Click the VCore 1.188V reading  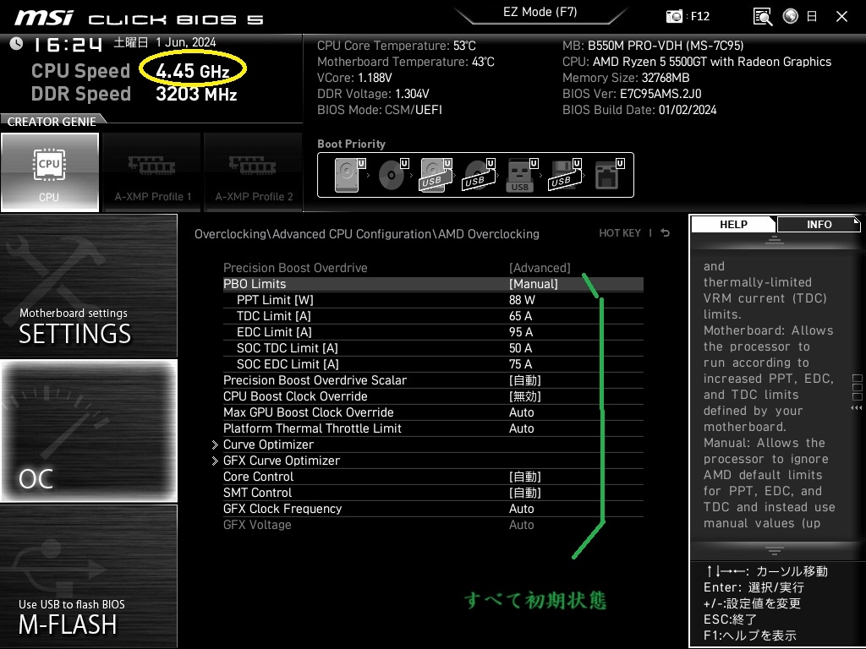coord(354,78)
